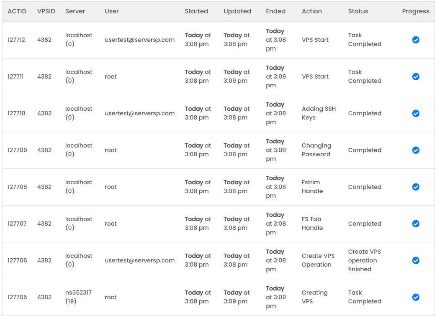Click completed checkmark of Adding SSH Keys row
437x318 pixels.
tap(416, 113)
